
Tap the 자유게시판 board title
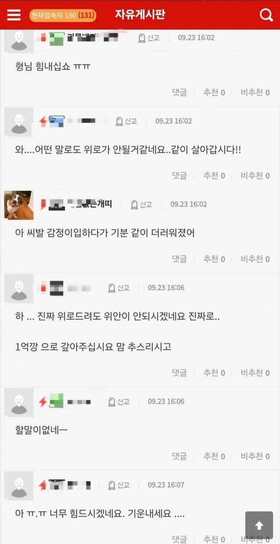click(140, 15)
